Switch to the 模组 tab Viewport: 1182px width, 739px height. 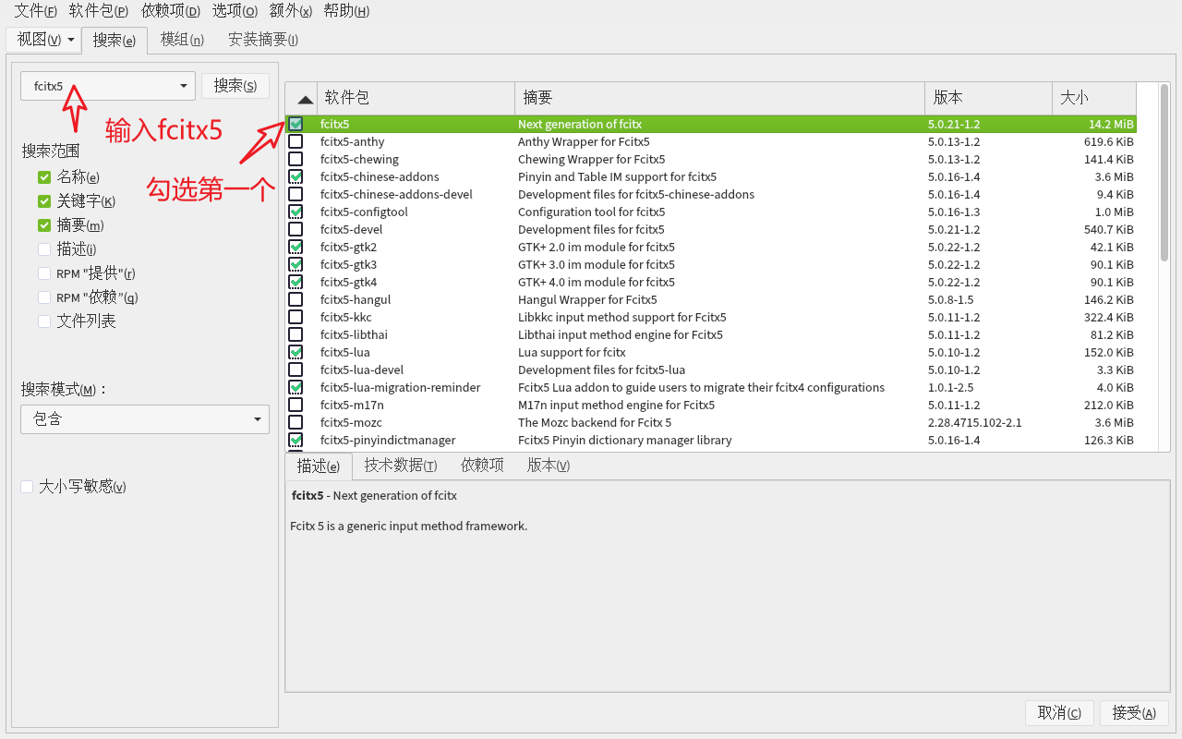tap(182, 40)
